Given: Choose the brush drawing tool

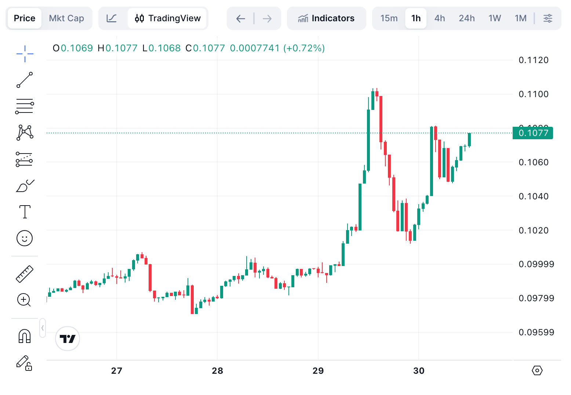Looking at the screenshot, I should 24,185.
